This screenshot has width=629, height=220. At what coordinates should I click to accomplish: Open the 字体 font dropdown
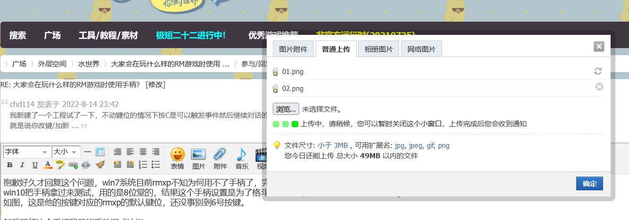point(27,152)
